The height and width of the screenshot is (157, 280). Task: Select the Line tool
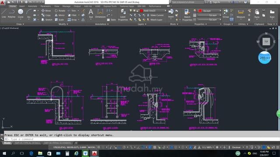coord(4,14)
